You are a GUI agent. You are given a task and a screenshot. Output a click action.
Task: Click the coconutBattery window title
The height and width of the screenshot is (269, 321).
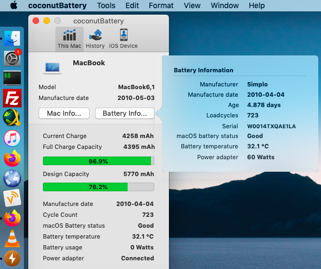point(98,21)
